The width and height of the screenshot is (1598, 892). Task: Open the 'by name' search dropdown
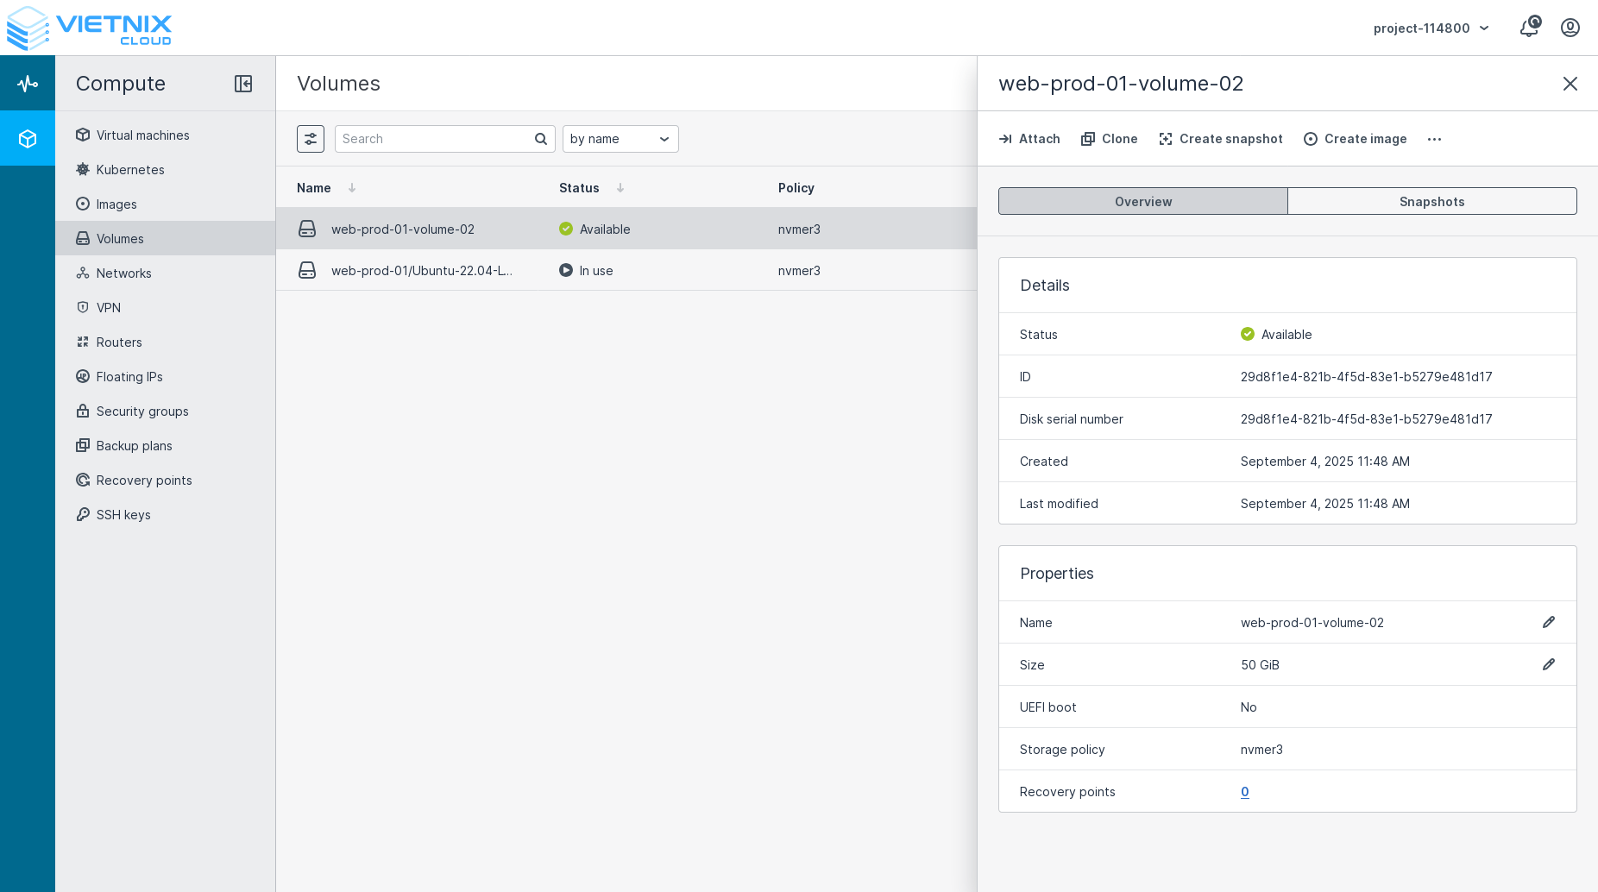click(620, 139)
